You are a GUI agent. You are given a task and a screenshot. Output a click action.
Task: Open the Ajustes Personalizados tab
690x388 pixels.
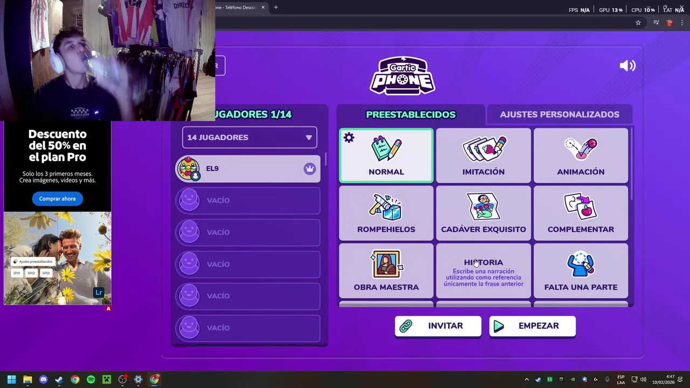click(560, 114)
